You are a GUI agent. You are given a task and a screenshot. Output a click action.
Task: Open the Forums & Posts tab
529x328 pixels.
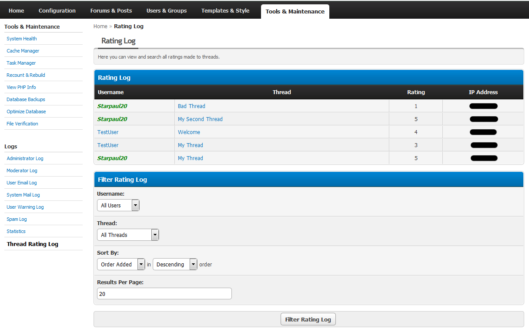(111, 11)
